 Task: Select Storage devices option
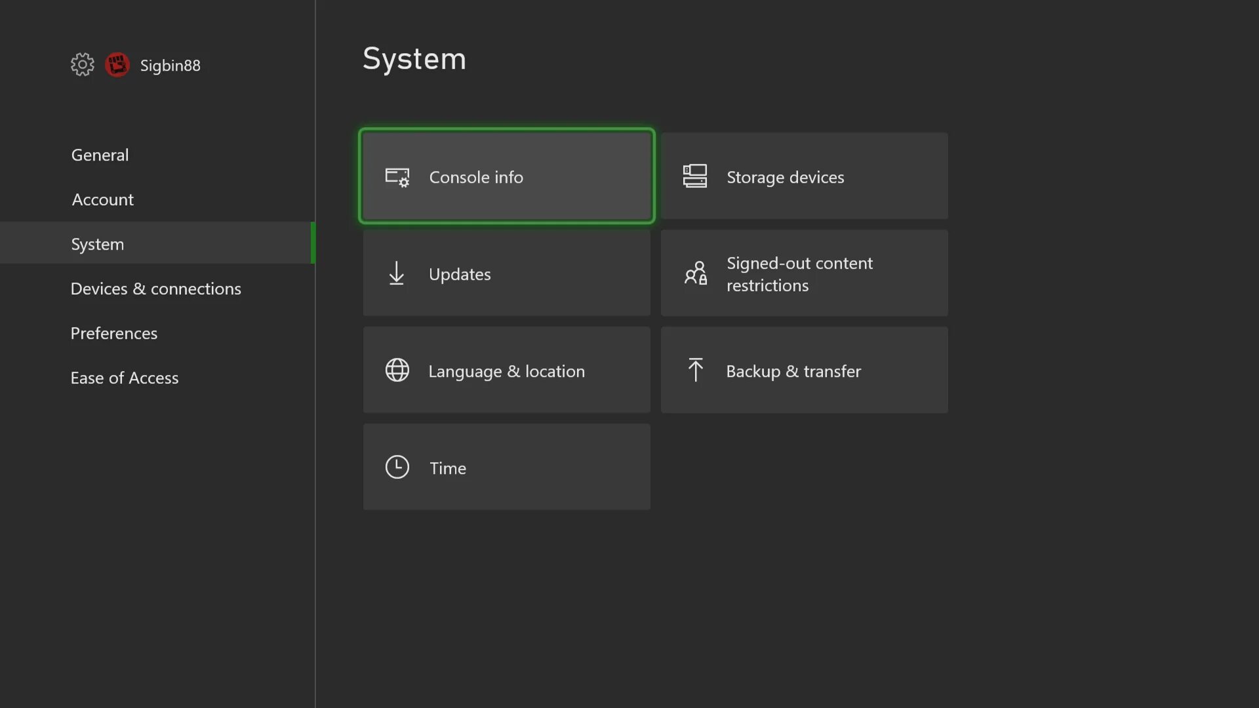pos(803,176)
